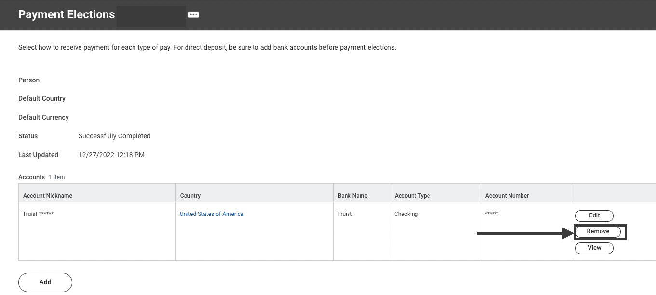Image resolution: width=656 pixels, height=295 pixels.
Task: Click the Remove button highlighted by the arrow
Action: (x=599, y=231)
